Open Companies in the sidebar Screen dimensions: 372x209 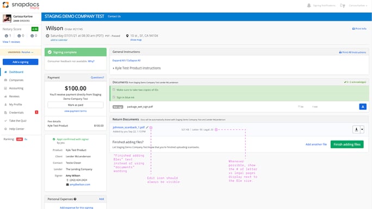tap(16, 80)
